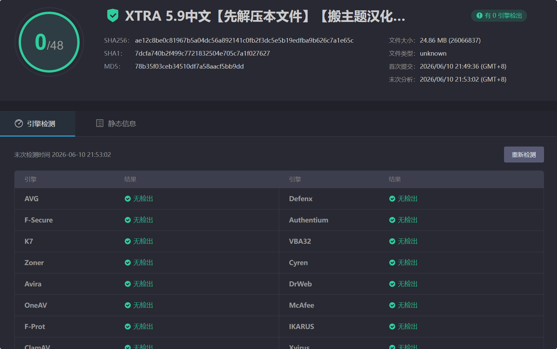Click 无检出 result for VBA32
Image resolution: width=557 pixels, height=349 pixels.
[407, 241]
